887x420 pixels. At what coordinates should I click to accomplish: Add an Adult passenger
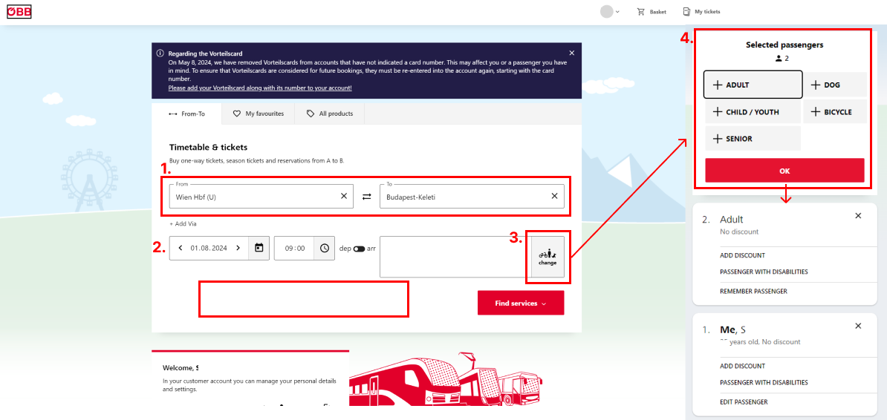(x=753, y=85)
